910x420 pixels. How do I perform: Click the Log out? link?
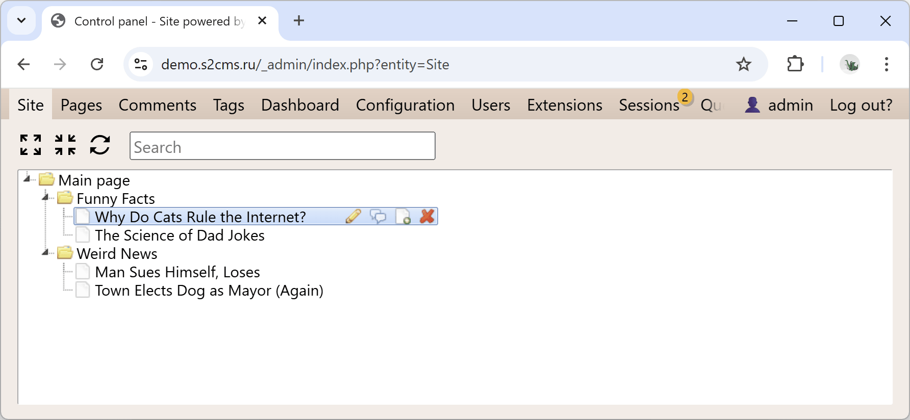tap(861, 105)
